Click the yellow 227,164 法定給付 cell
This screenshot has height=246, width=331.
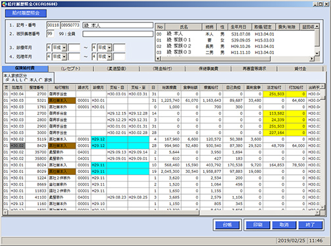[x=274, y=133]
